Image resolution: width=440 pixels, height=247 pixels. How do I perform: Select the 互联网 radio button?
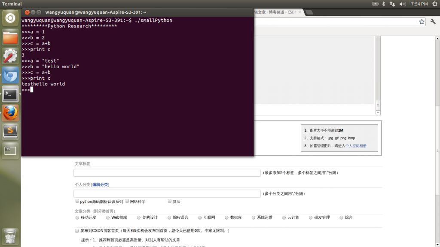(x=200, y=217)
